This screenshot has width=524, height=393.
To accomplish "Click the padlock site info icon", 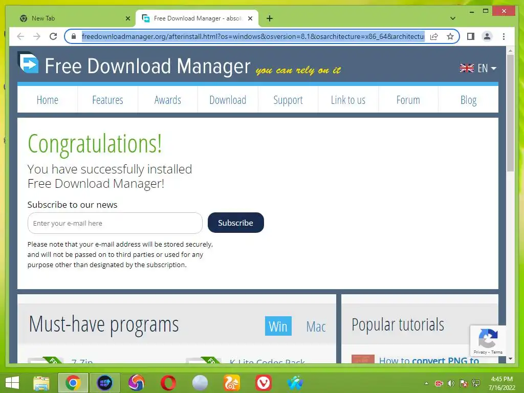I will point(74,36).
